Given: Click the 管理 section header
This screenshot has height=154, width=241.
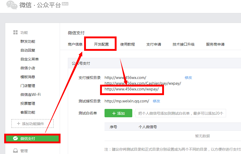Looking at the screenshot, I should (24, 151).
